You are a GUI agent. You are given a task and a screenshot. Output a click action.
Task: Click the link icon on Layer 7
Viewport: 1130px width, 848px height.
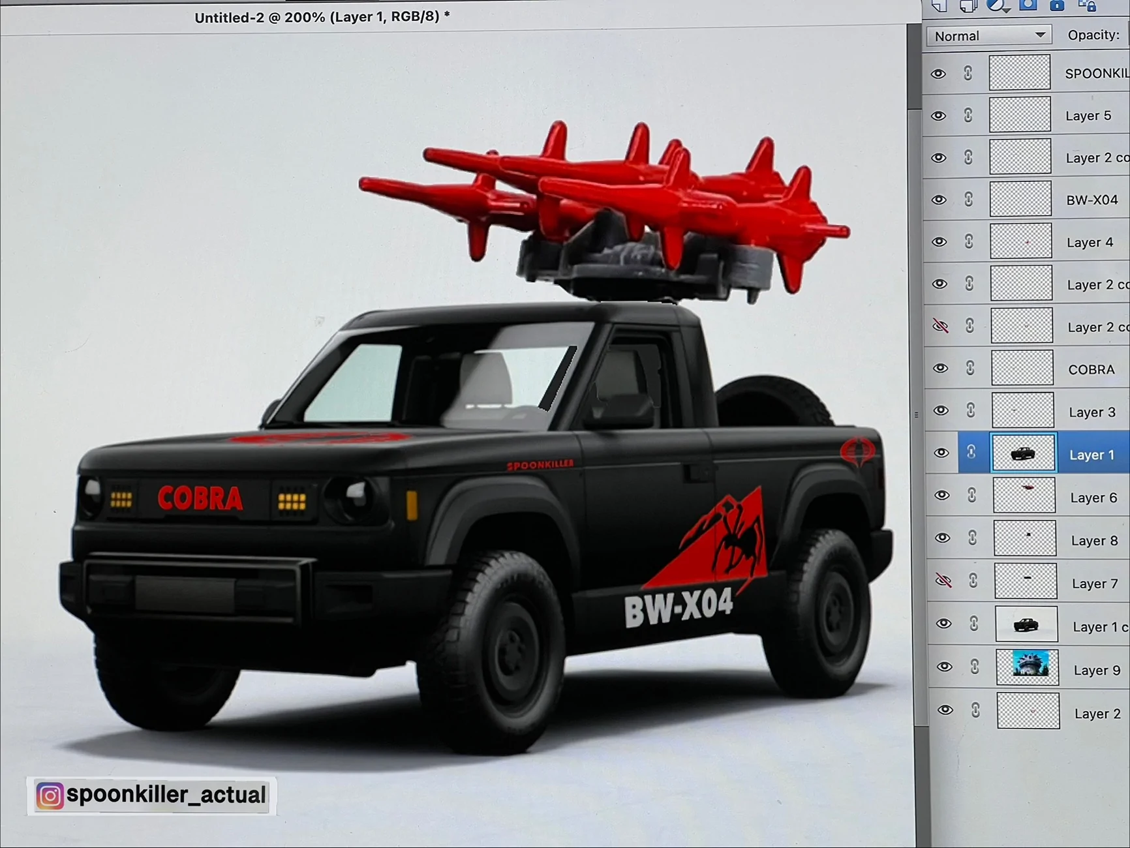click(x=973, y=581)
